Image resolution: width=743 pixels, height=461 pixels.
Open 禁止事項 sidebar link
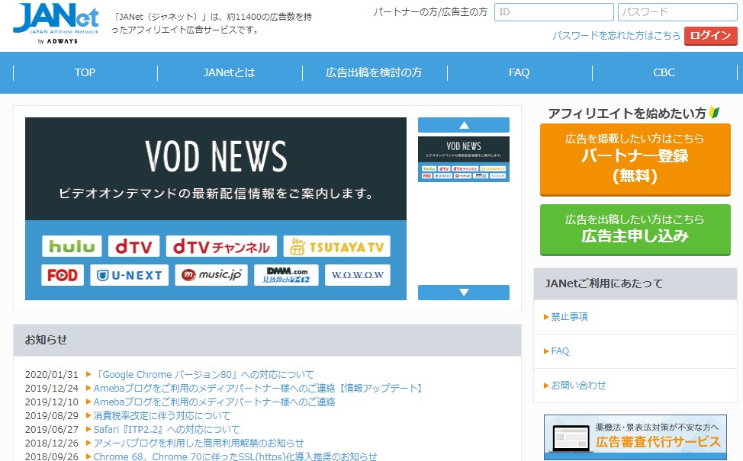click(x=568, y=317)
